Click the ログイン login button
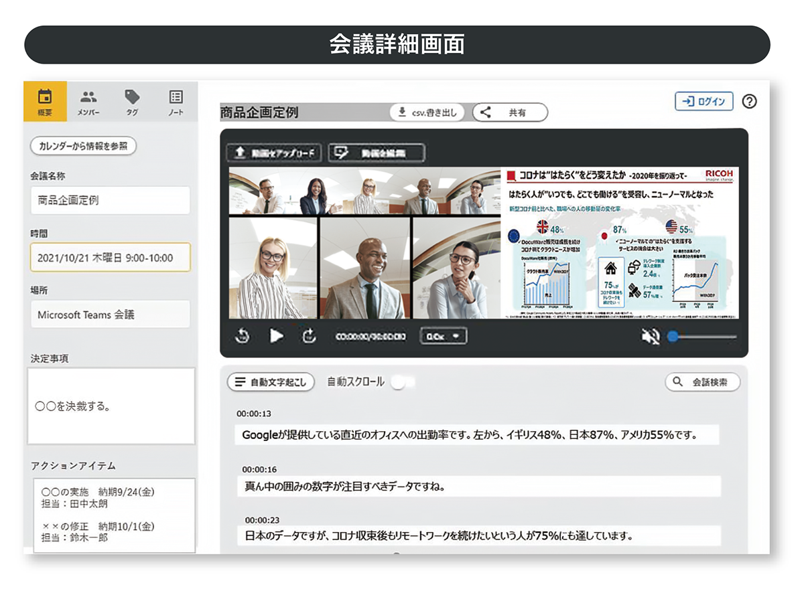 point(703,101)
